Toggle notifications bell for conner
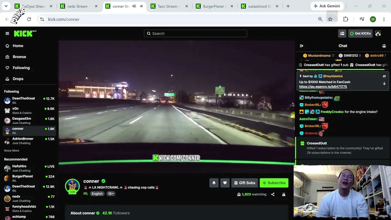The height and width of the screenshot is (220, 391). coord(214,183)
